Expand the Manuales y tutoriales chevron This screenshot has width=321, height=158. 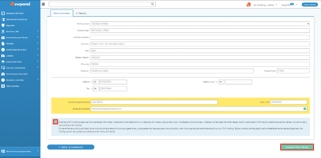(x=38, y=80)
